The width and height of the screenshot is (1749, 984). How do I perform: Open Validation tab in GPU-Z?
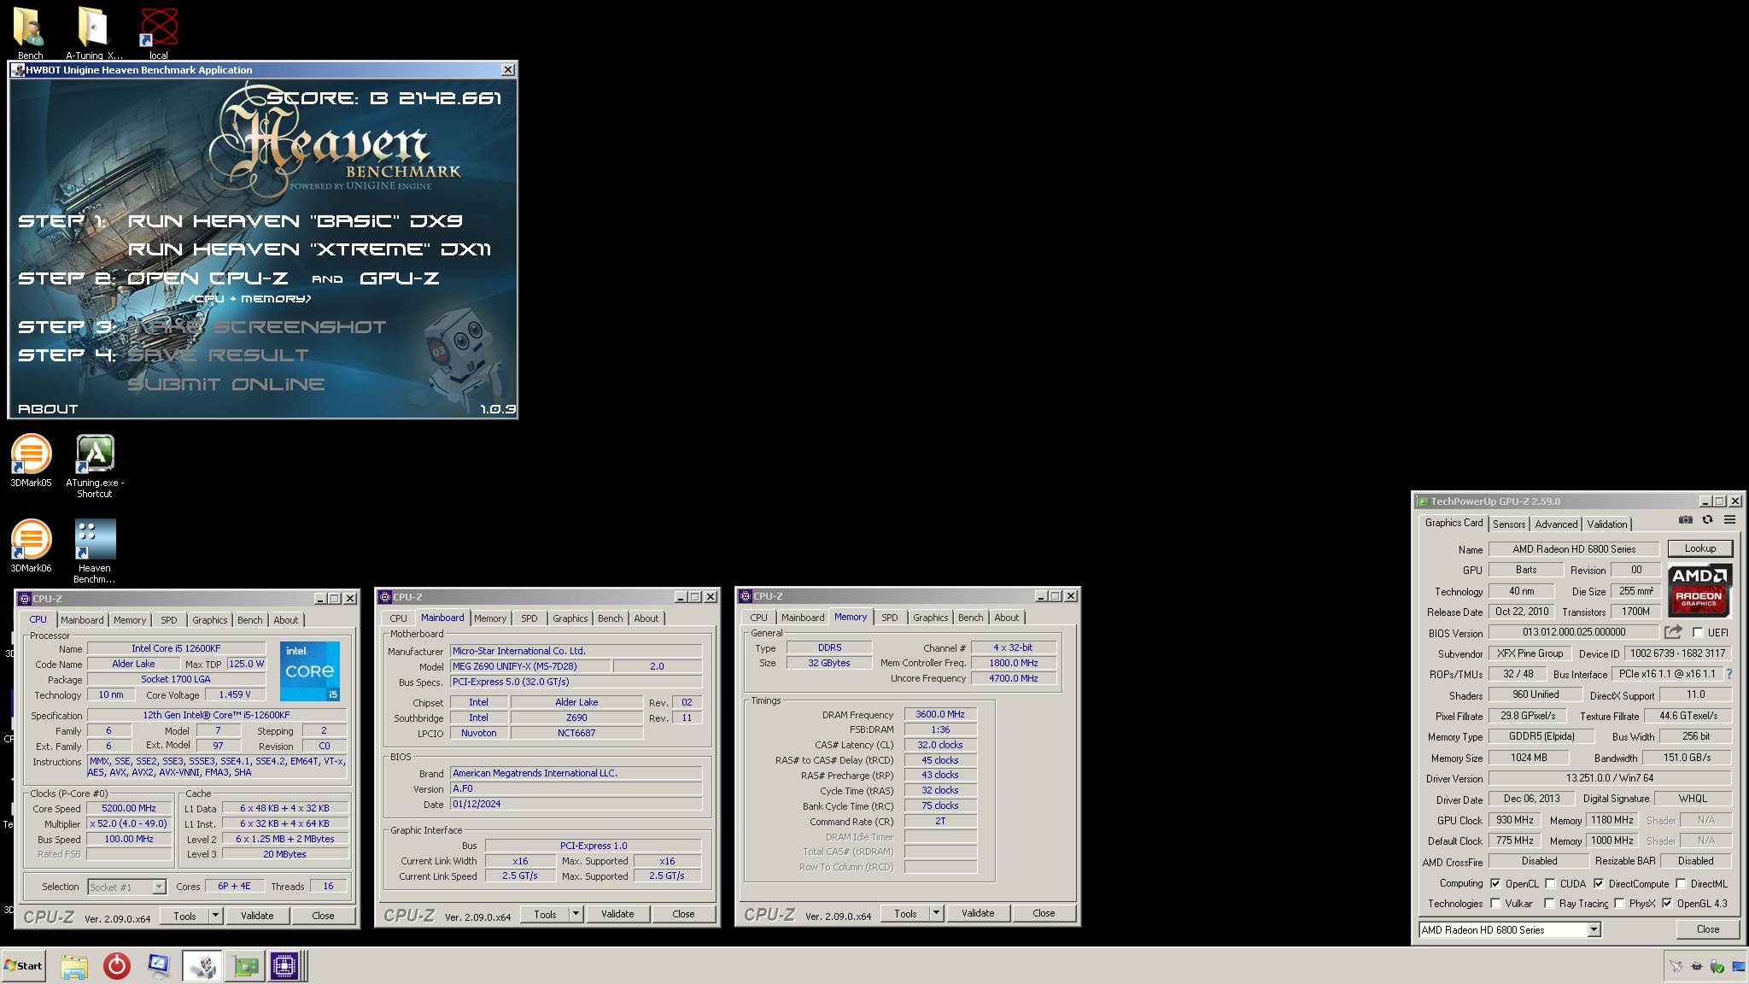1607,524
